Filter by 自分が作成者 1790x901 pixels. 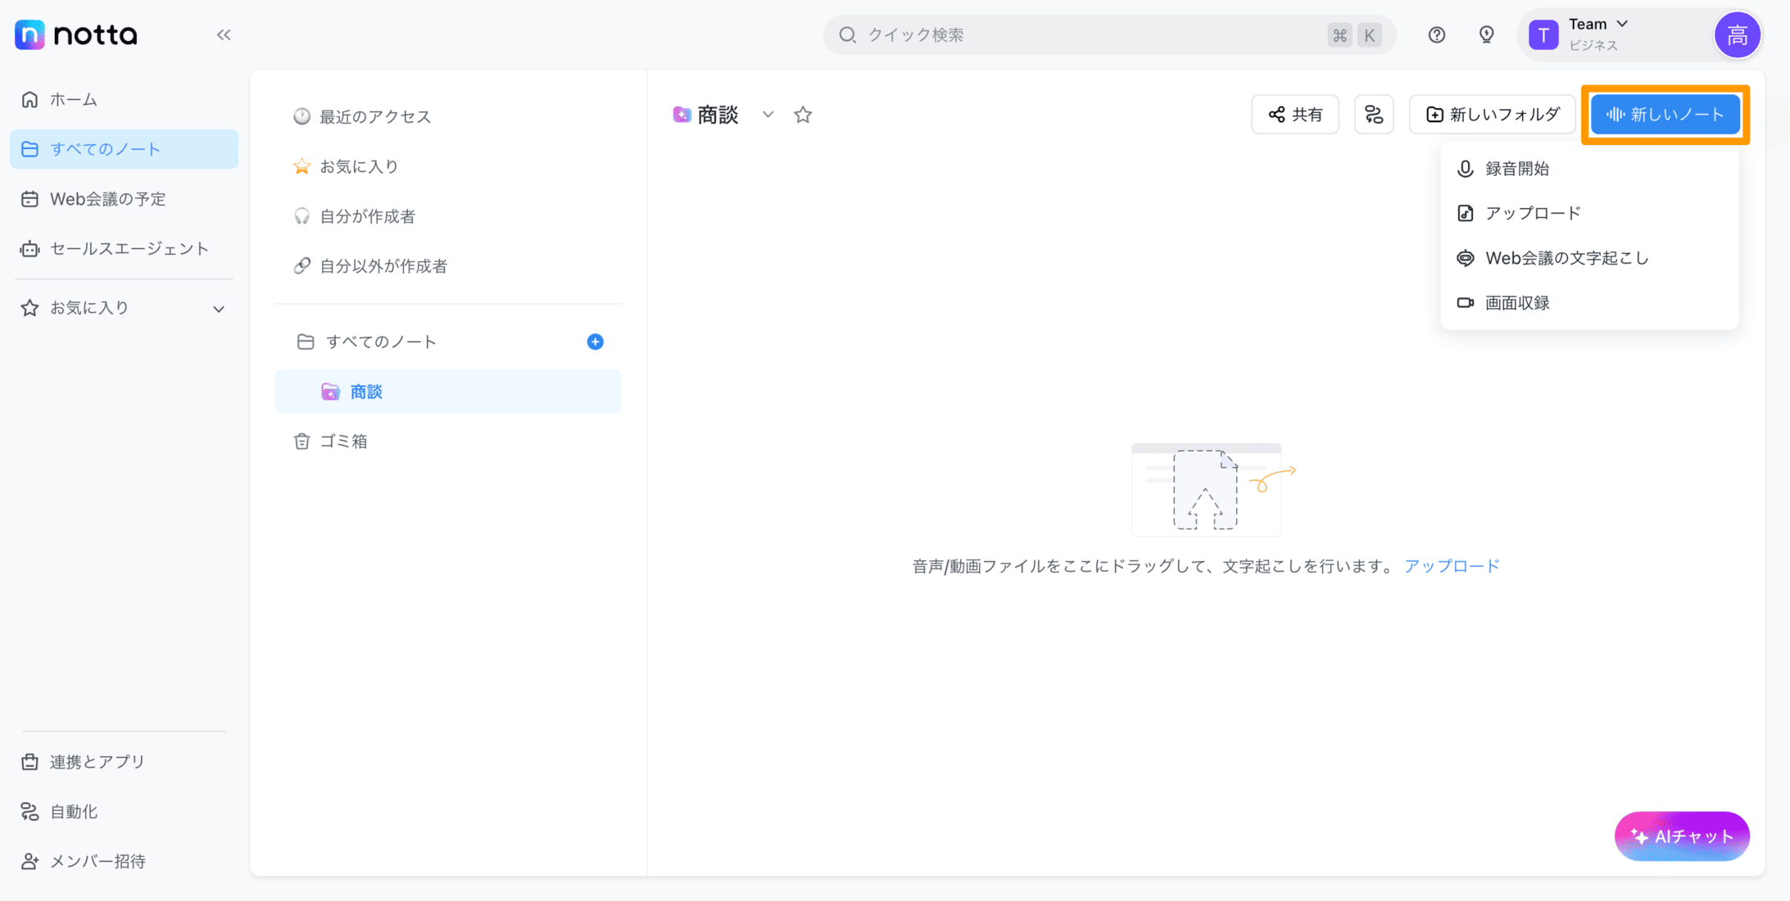pos(448,216)
